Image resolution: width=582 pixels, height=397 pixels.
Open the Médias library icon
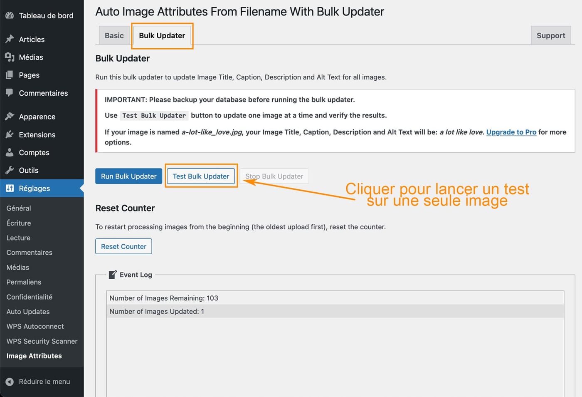point(10,57)
